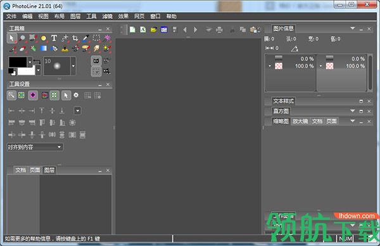The width and height of the screenshot is (380, 246).
Task: Select the Text tool T icon
Action: tap(54, 38)
